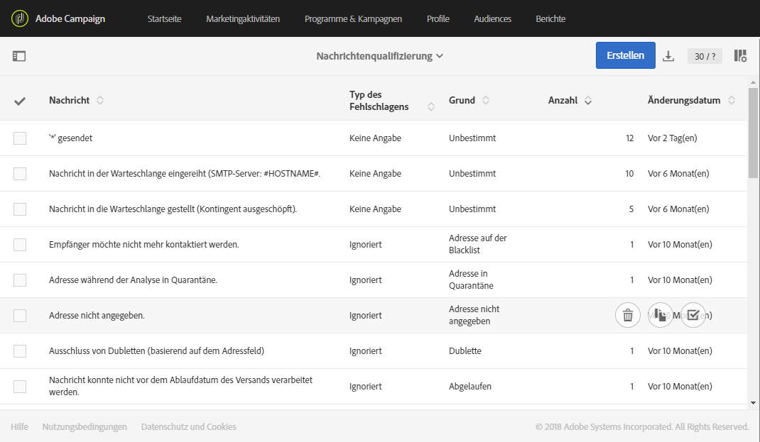This screenshot has height=442, width=760.
Task: Toggle the sidebar panel icon
Action: click(19, 56)
